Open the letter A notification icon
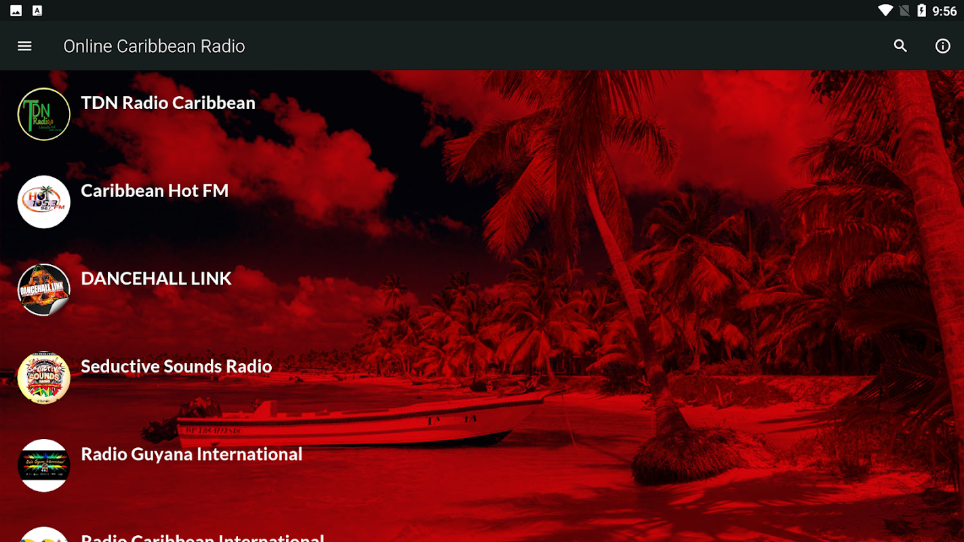This screenshot has width=964, height=542. [37, 10]
